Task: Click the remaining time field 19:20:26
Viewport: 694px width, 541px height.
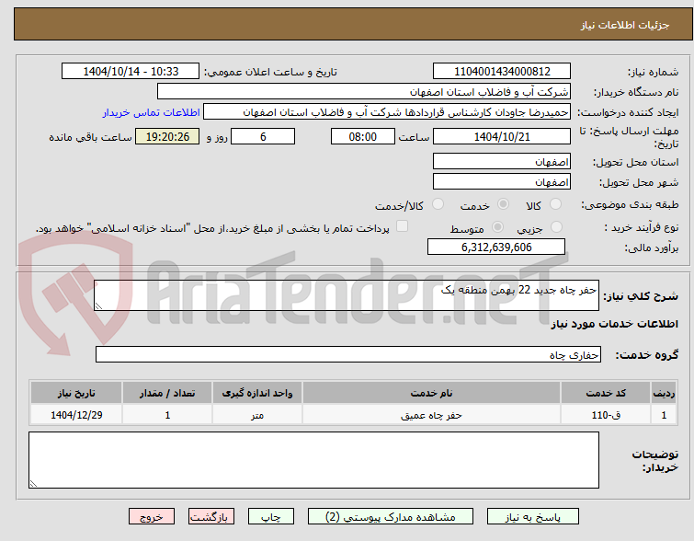Action: tap(167, 136)
